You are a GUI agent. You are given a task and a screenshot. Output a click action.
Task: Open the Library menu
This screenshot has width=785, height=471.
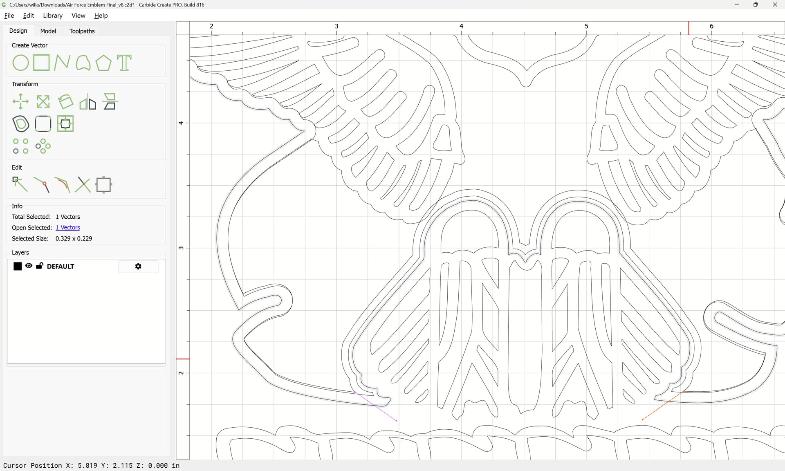(53, 16)
